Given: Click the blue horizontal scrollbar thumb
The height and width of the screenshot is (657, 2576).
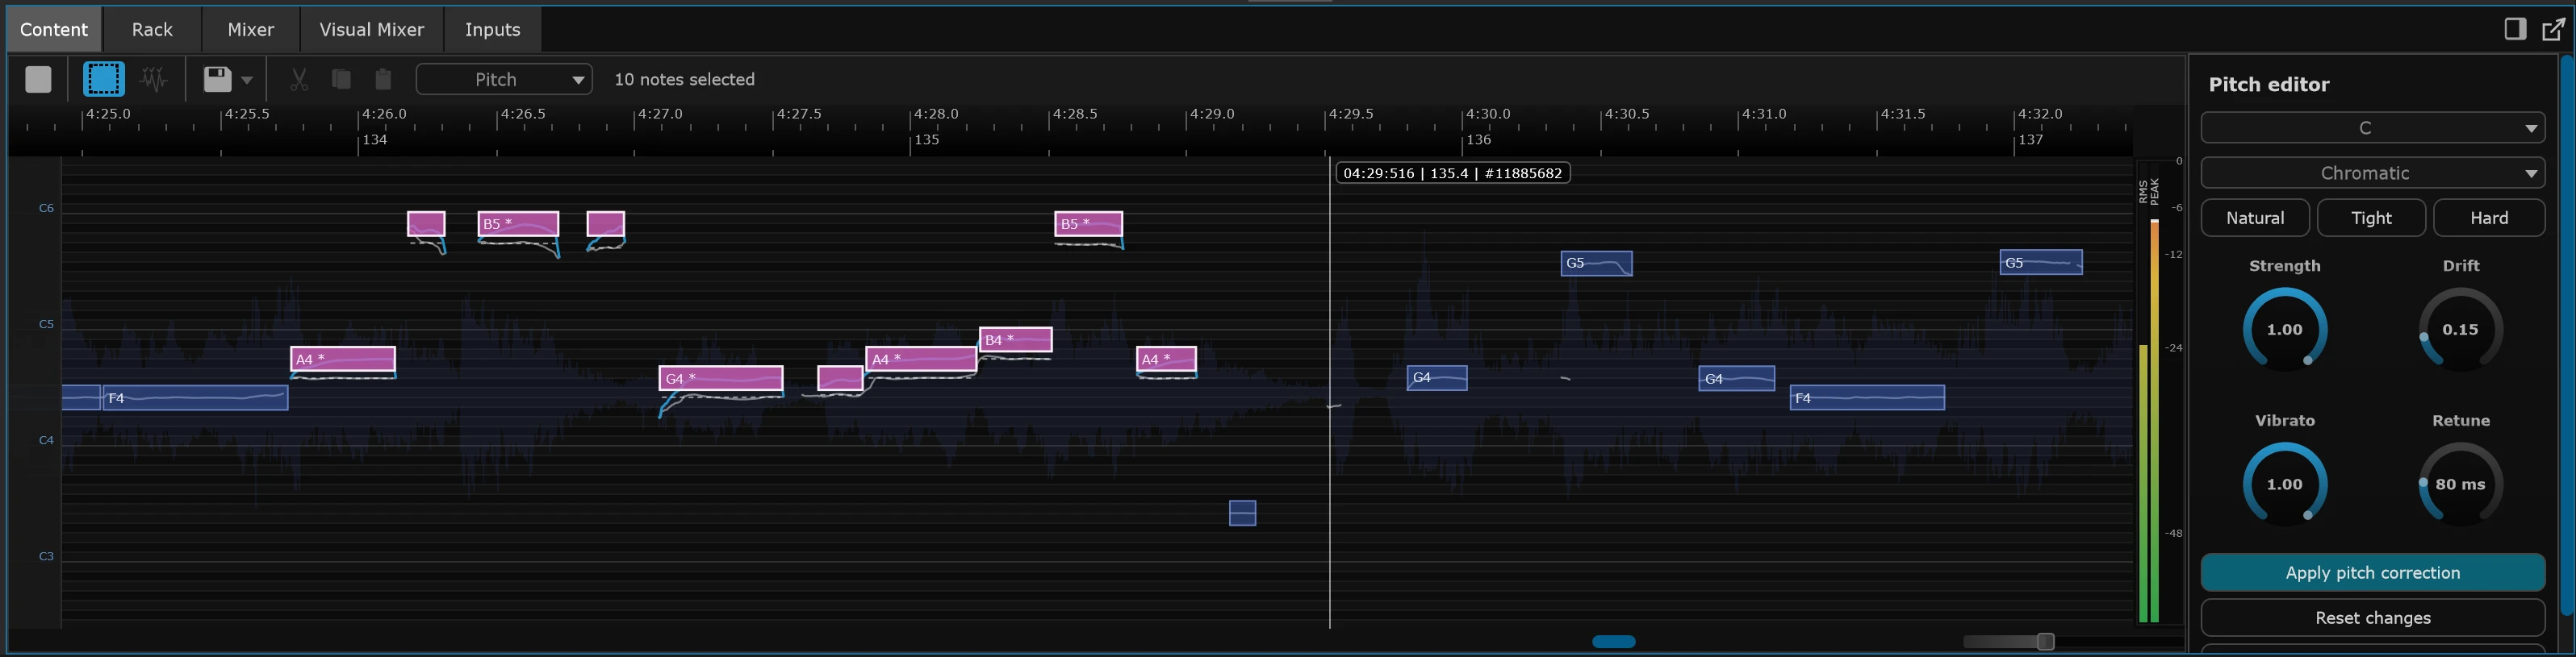Looking at the screenshot, I should (1614, 642).
